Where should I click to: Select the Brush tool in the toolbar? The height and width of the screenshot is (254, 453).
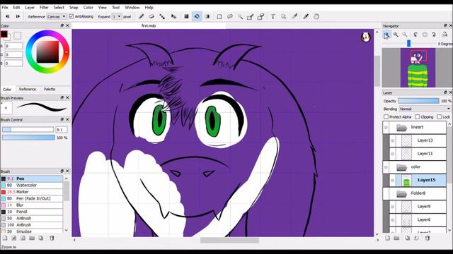click(141, 16)
